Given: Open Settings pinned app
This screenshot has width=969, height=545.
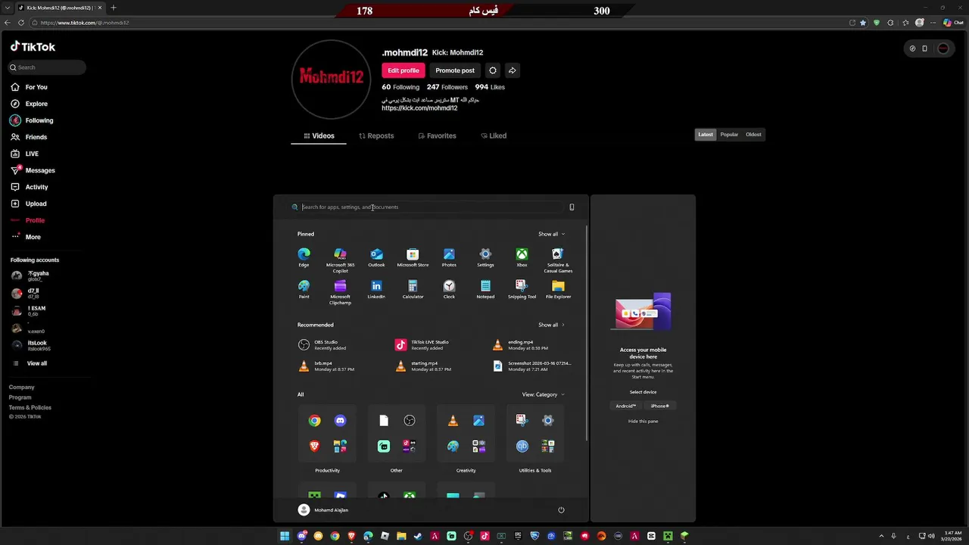Looking at the screenshot, I should click(485, 257).
